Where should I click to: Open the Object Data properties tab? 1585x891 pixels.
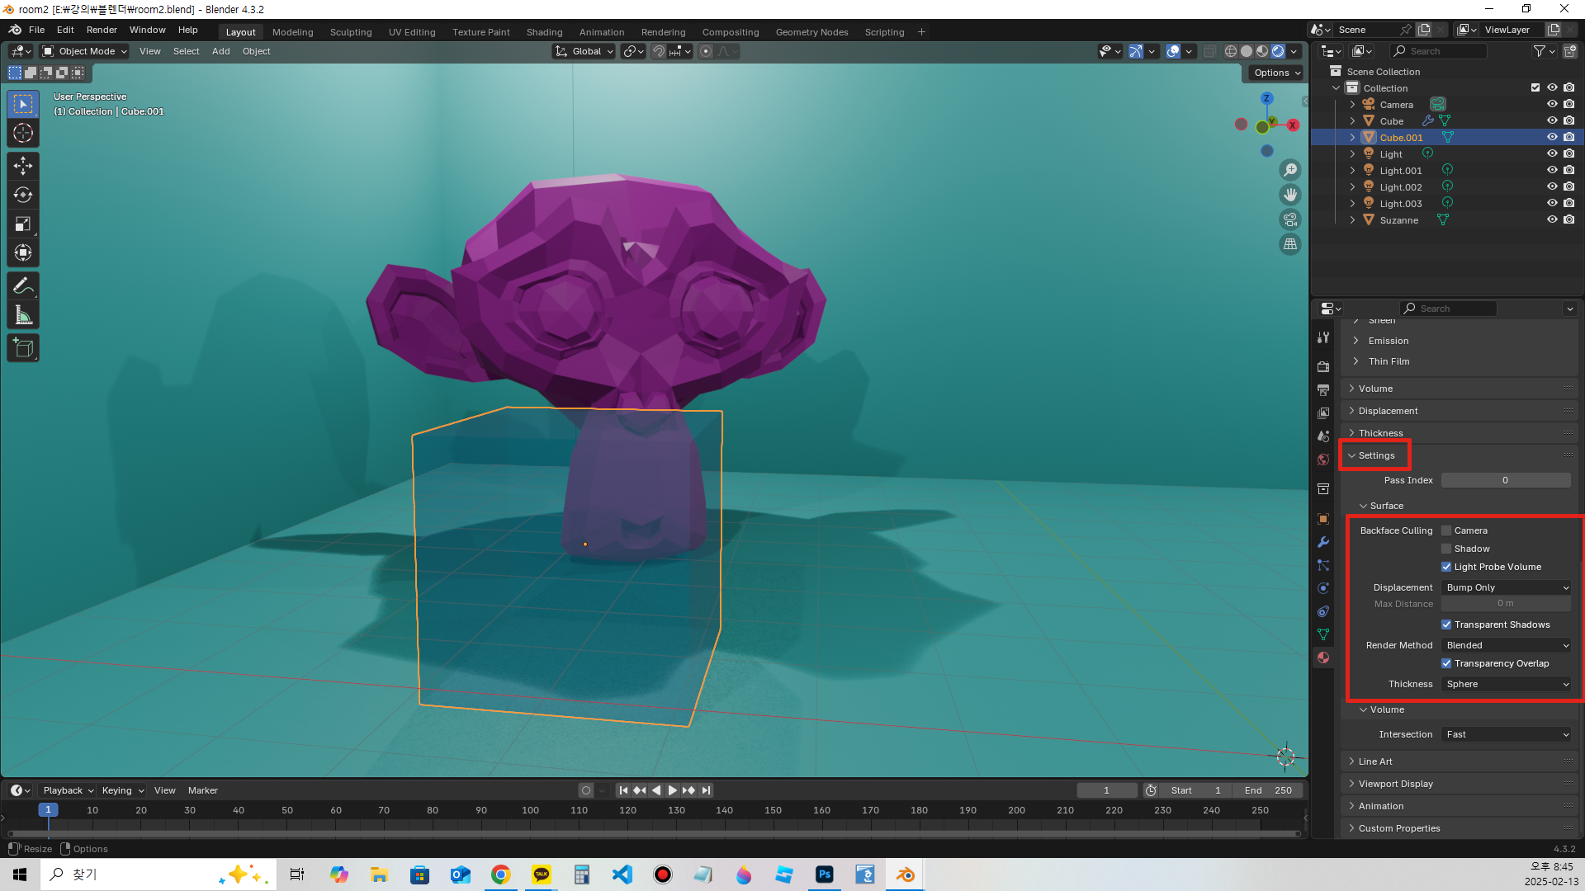[1323, 634]
